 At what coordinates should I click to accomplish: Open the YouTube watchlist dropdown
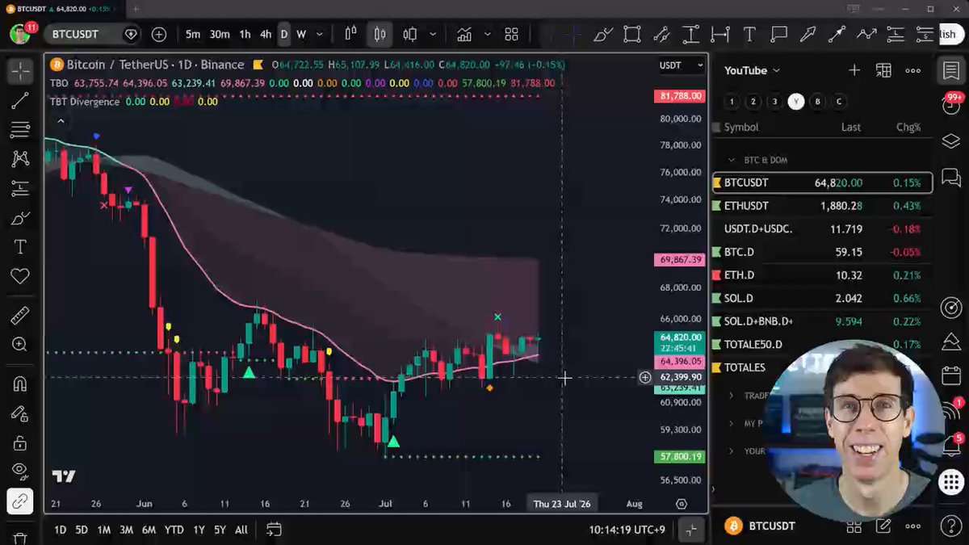752,70
